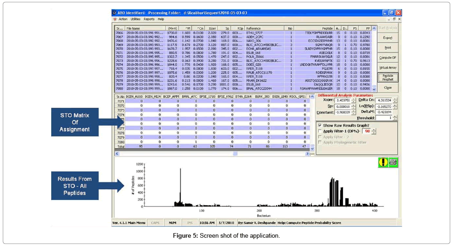Viewport: 453px width, 246px height.
Task: Click the Threshold value field
Action: coord(384,118)
